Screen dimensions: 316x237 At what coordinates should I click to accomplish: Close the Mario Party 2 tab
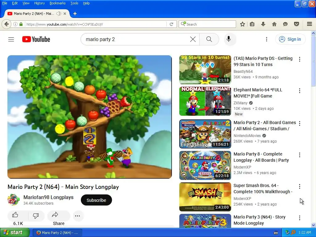coord(65,14)
